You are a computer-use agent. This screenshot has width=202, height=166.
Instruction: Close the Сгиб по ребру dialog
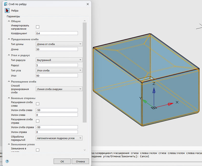pyautogui.click(x=87, y=4)
